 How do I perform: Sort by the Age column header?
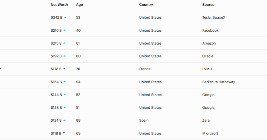click(79, 5)
